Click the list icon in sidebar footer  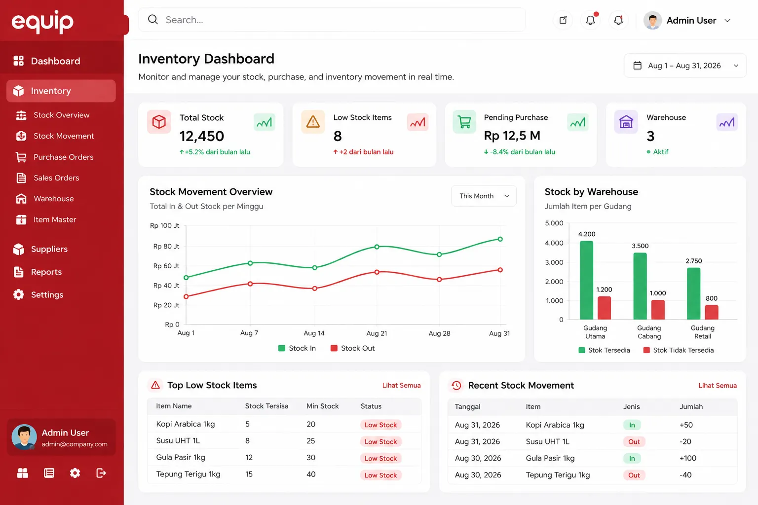[49, 473]
